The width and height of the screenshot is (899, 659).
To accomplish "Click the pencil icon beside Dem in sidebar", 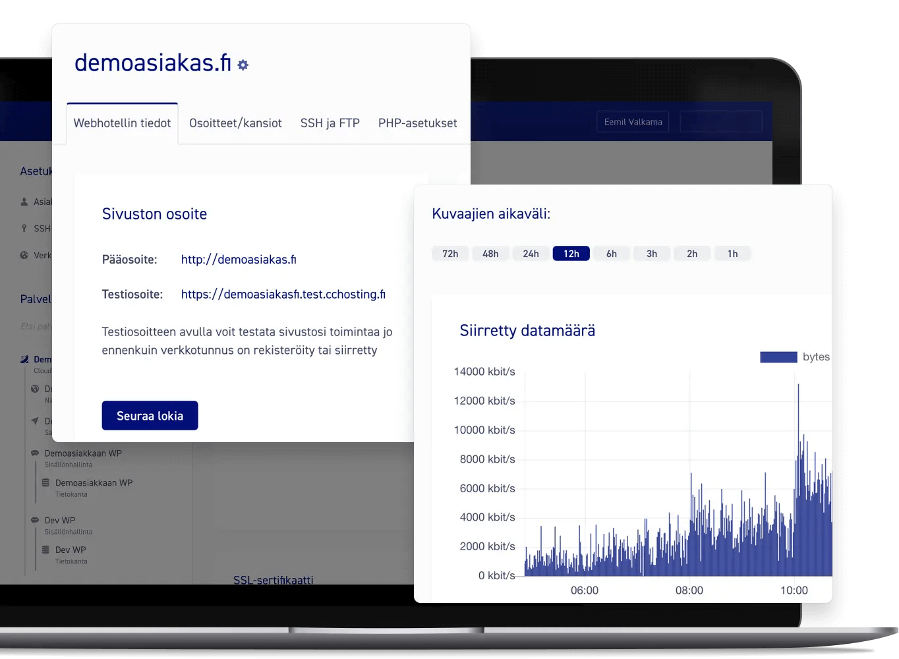I will click(24, 359).
